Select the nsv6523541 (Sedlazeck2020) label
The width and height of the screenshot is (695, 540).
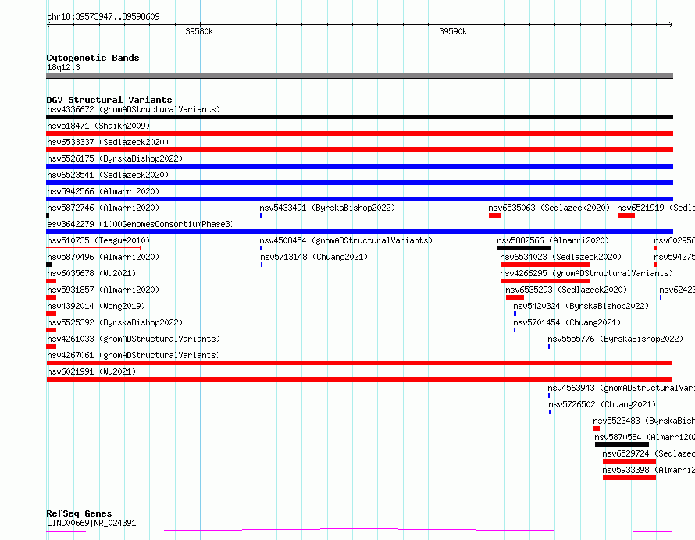click(x=108, y=175)
